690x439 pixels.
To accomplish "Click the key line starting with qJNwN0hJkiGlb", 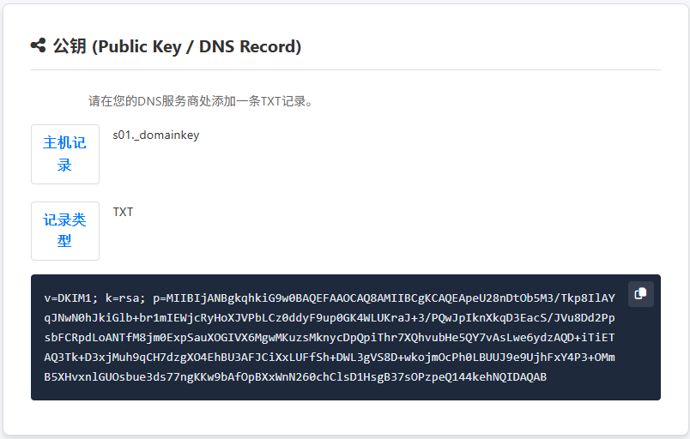I will click(330, 318).
